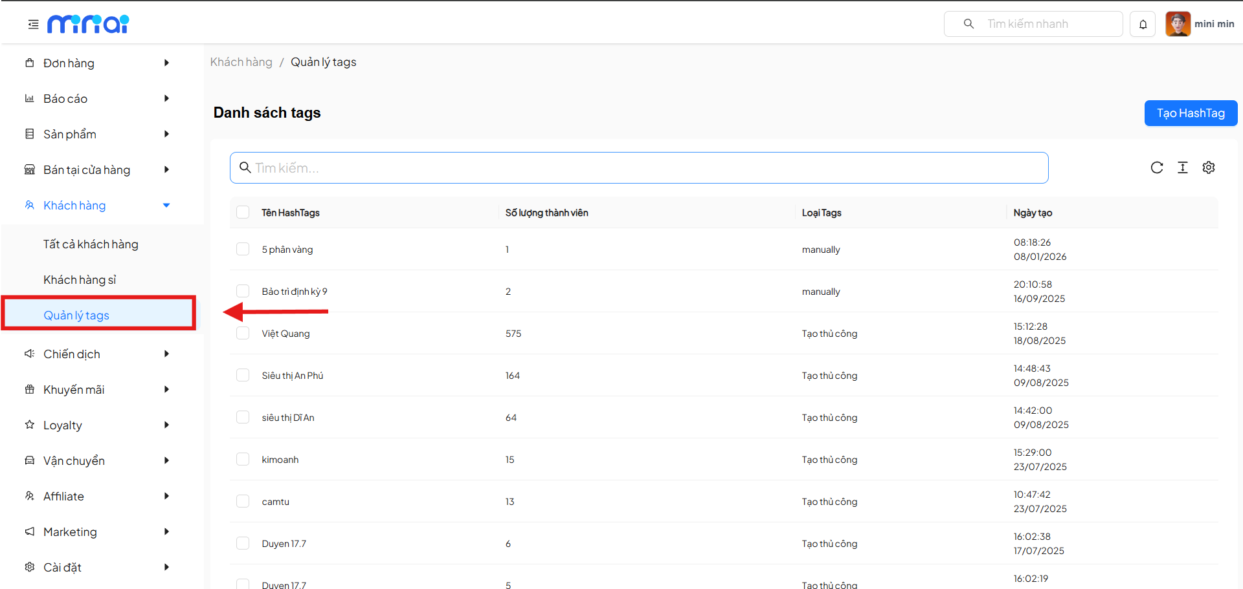Tick the select-all header checkbox
The height and width of the screenshot is (589, 1243).
pyautogui.click(x=243, y=213)
